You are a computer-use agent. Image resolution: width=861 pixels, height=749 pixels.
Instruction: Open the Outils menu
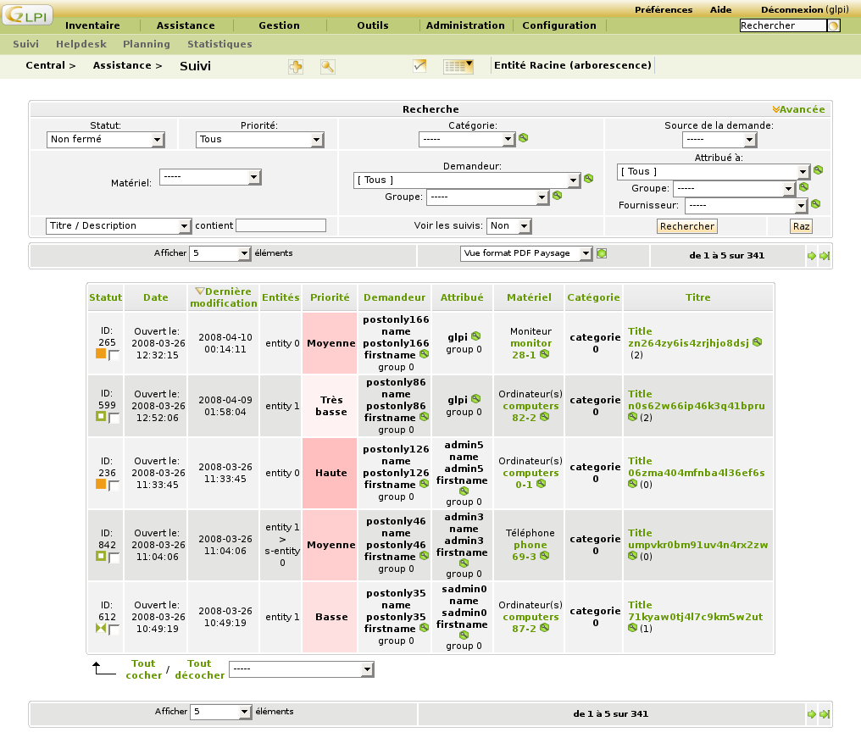point(373,25)
